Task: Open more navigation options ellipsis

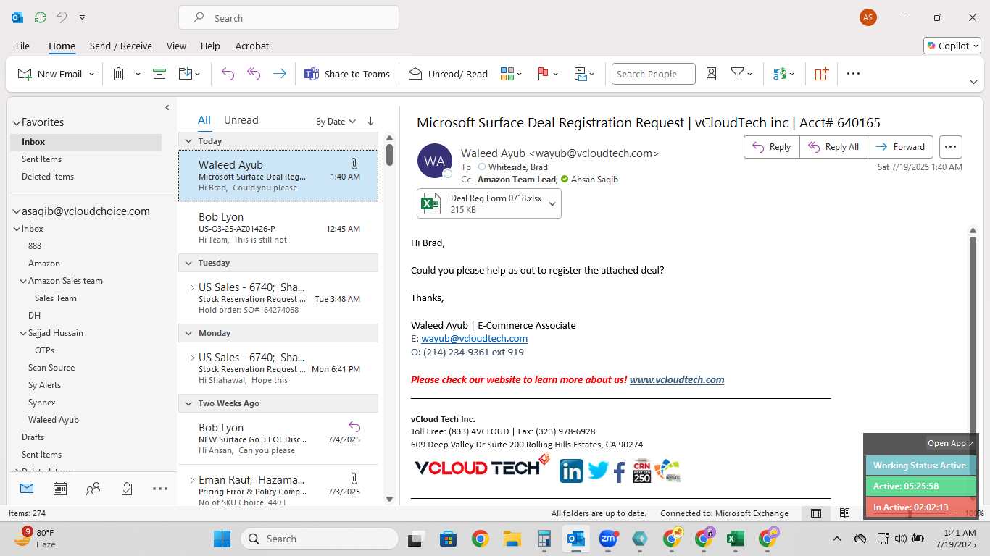Action: point(160,489)
